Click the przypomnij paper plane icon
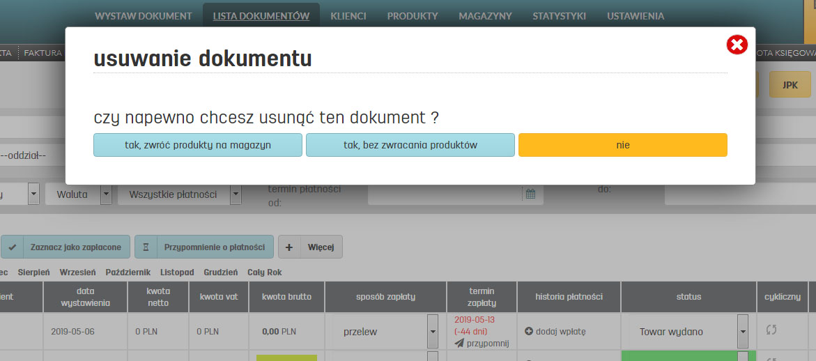Viewport: 816px width, 361px height. 459,343
